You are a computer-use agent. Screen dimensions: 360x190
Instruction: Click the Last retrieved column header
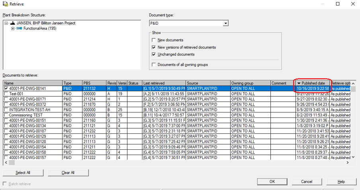point(163,83)
